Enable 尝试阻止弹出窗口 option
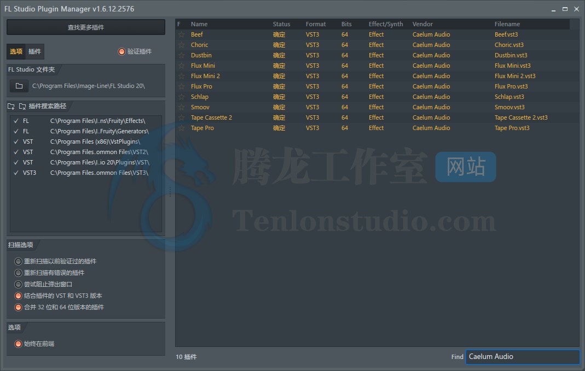Viewport: 585px width, 371px height. pos(18,284)
